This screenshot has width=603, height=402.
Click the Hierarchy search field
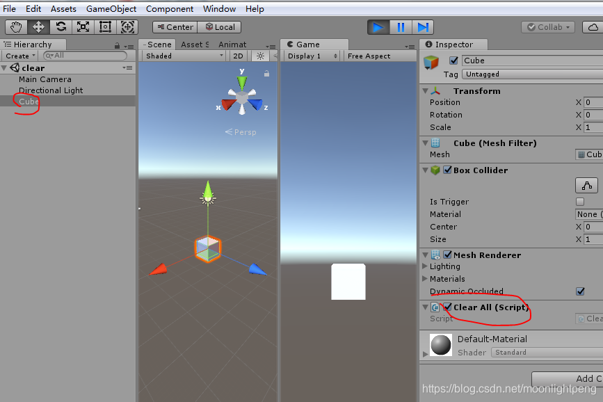point(85,56)
